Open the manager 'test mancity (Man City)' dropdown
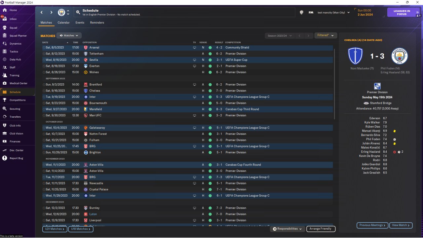This screenshot has width=423, height=238. [x=333, y=13]
